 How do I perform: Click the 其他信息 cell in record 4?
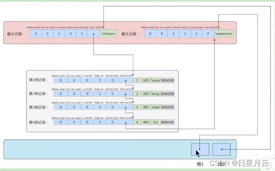pos(168,122)
